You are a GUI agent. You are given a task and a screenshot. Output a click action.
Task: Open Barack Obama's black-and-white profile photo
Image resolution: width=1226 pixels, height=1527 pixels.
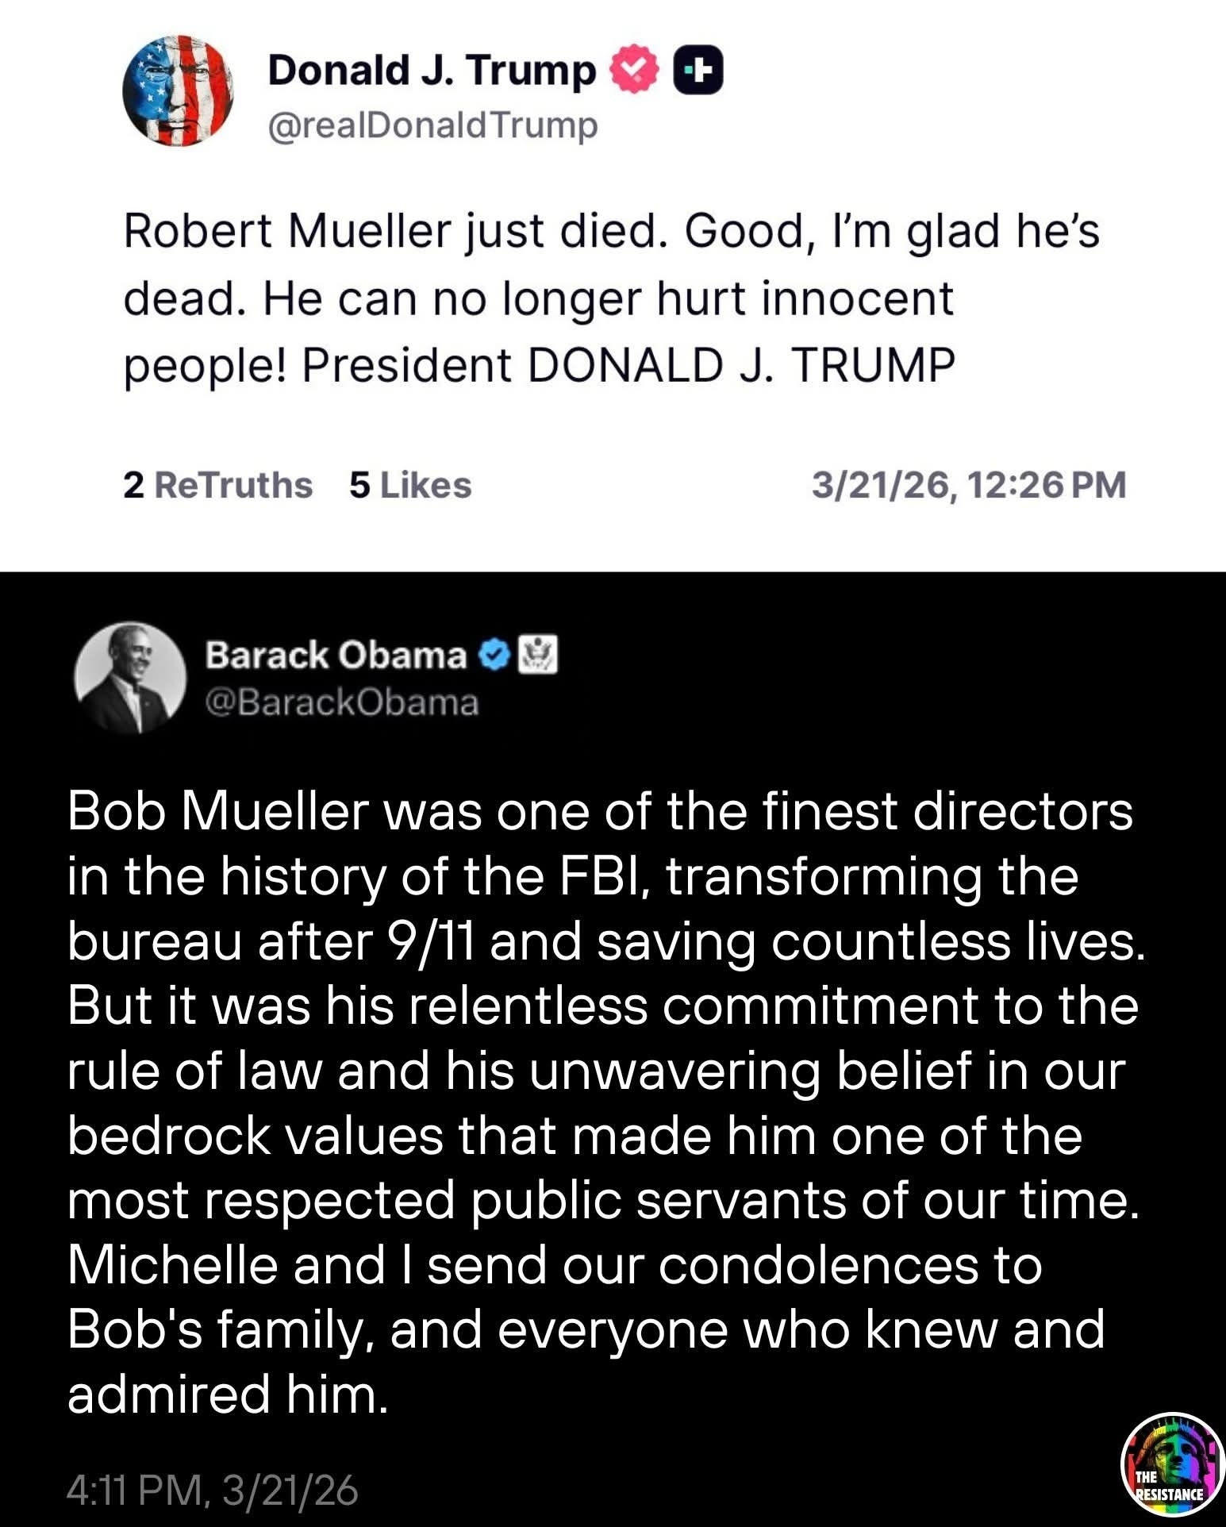[x=130, y=677]
